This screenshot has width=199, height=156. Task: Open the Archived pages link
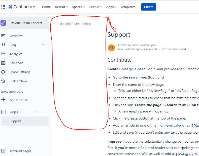click(x=20, y=151)
